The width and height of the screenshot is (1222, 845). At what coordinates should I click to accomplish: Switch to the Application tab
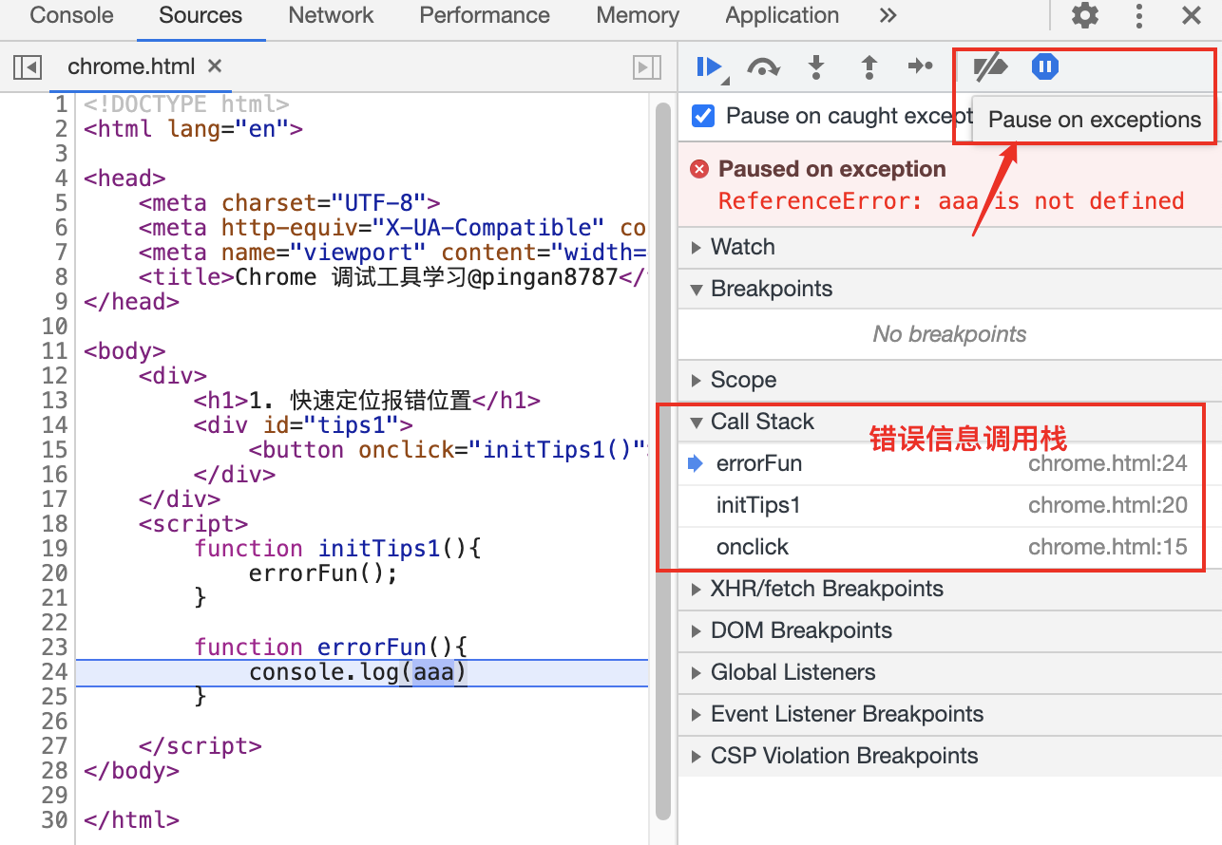tap(782, 15)
